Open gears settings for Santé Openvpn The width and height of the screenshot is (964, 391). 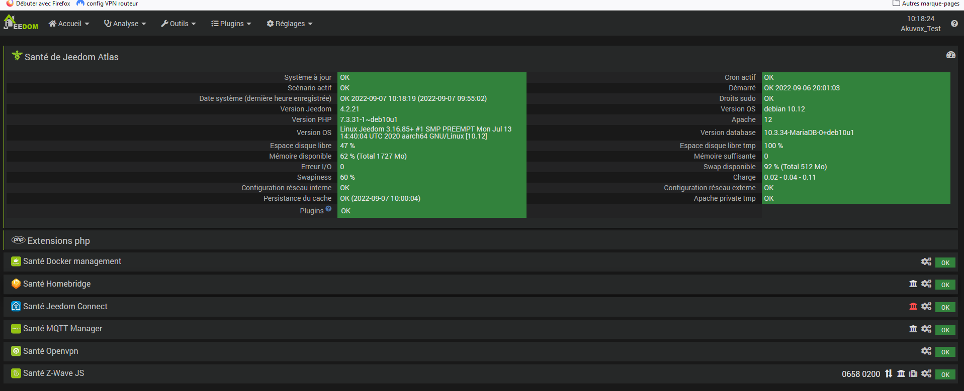(926, 351)
